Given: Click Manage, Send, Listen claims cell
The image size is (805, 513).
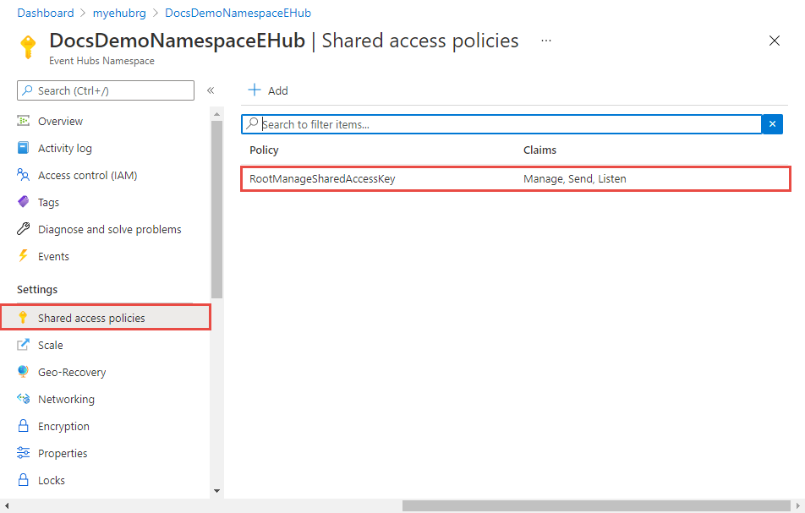Looking at the screenshot, I should pos(574,178).
